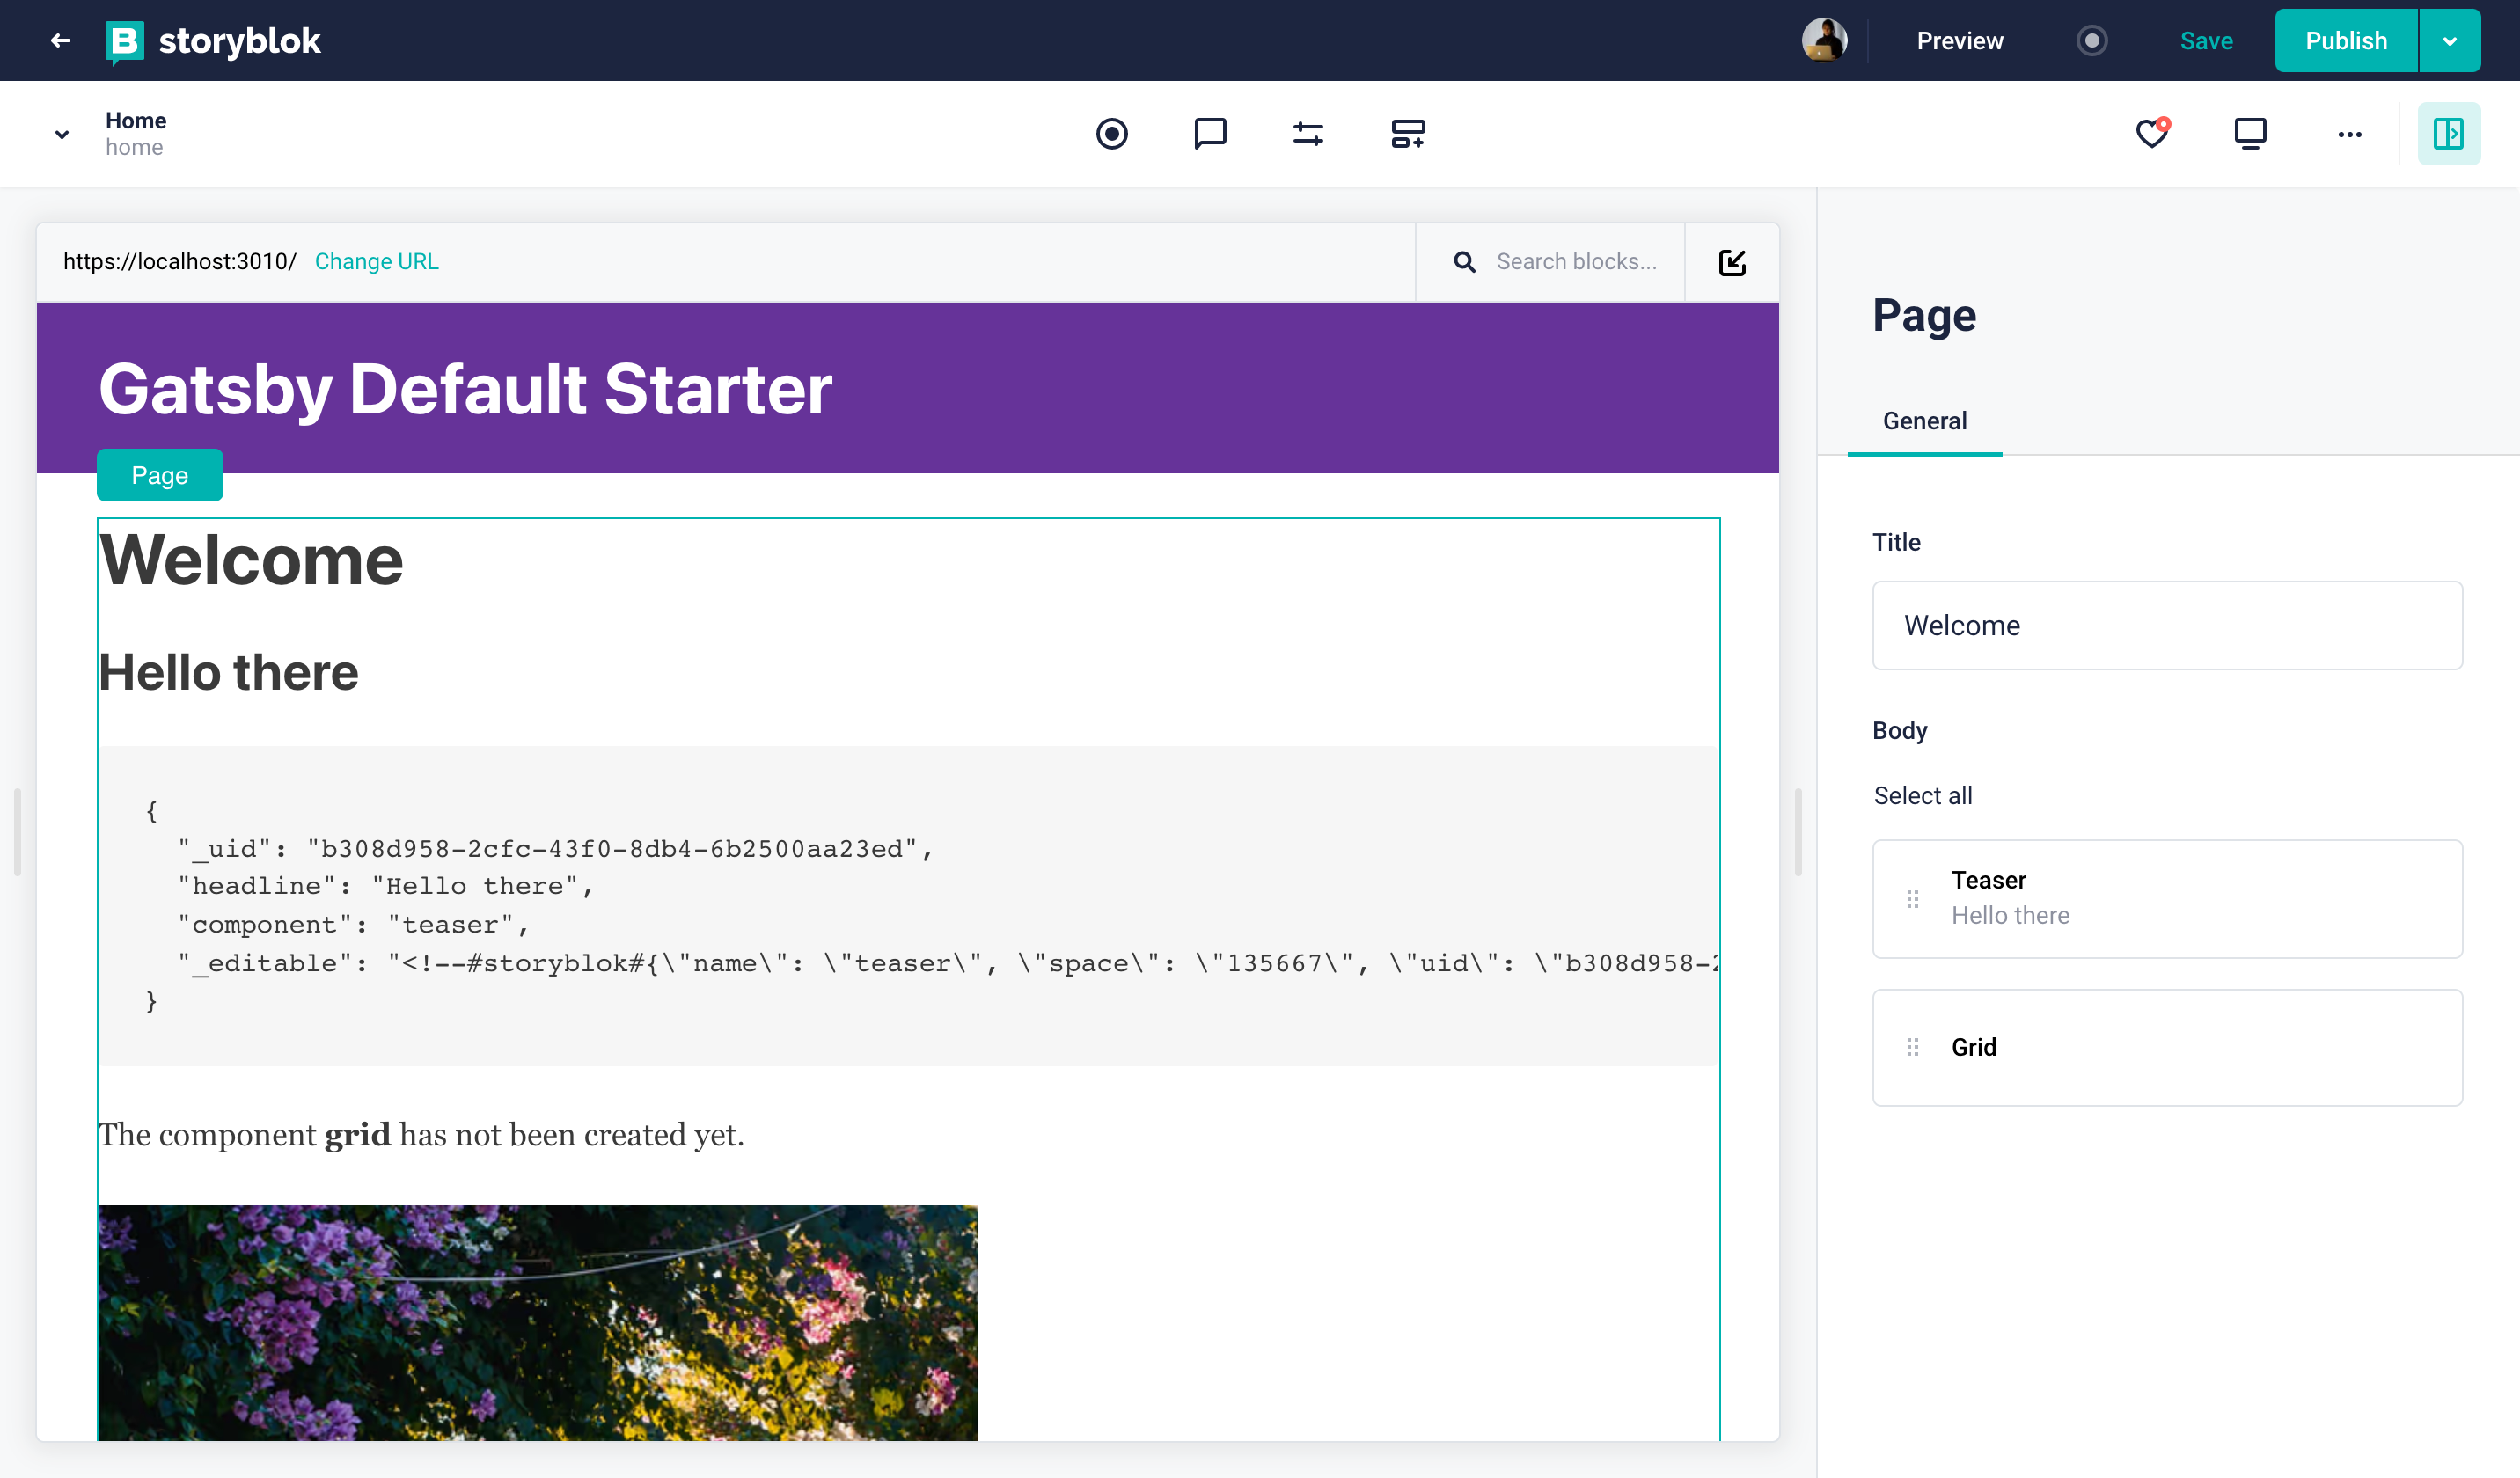Open the comments speech bubble
Image resolution: width=2520 pixels, height=1478 pixels.
1210,133
